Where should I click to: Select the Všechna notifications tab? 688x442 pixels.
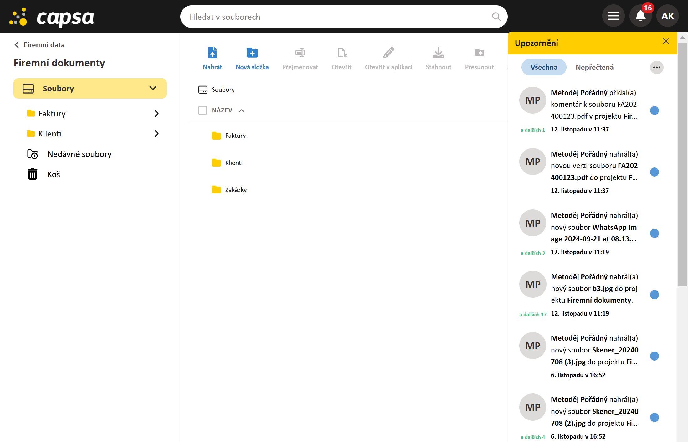[544, 67]
